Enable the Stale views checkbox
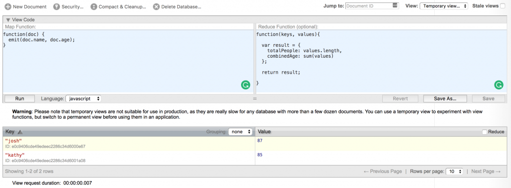This screenshot has height=188, width=511. coord(503,6)
